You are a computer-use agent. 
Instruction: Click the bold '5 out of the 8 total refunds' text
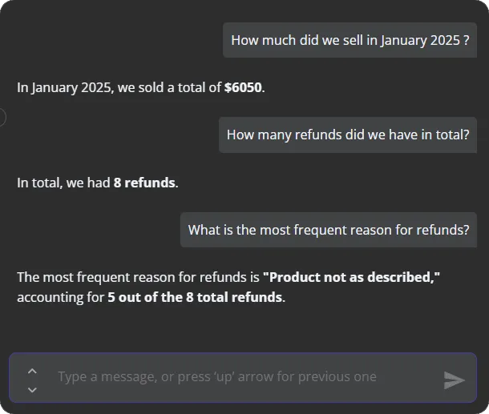(195, 297)
